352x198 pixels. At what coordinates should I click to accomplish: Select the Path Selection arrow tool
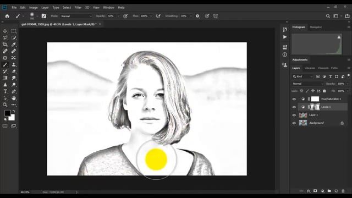pos(5,98)
